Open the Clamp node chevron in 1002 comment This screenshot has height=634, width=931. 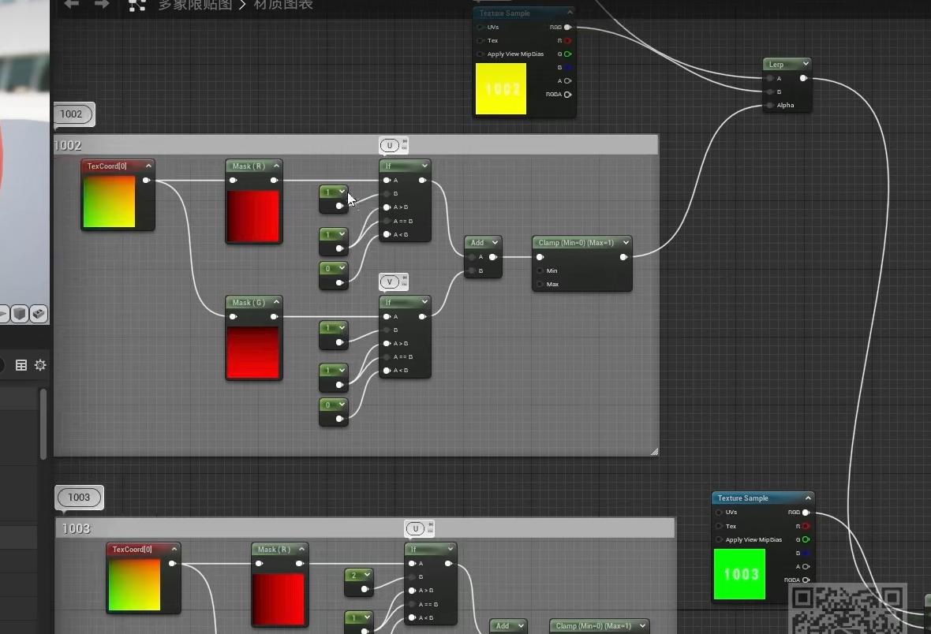tap(626, 242)
